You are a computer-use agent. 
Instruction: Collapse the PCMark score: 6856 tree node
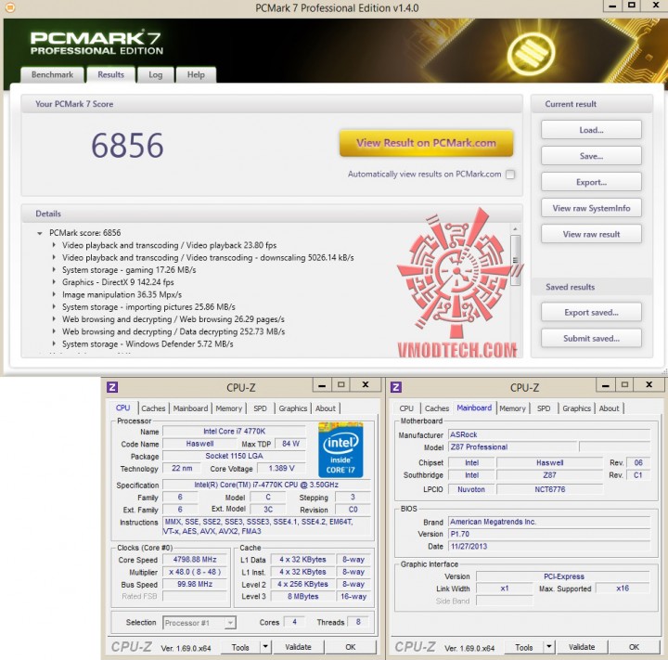pos(40,233)
